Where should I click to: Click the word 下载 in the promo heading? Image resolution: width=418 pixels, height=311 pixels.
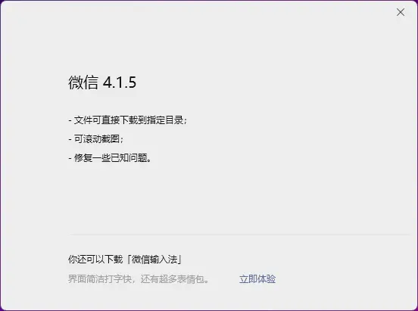point(114,260)
